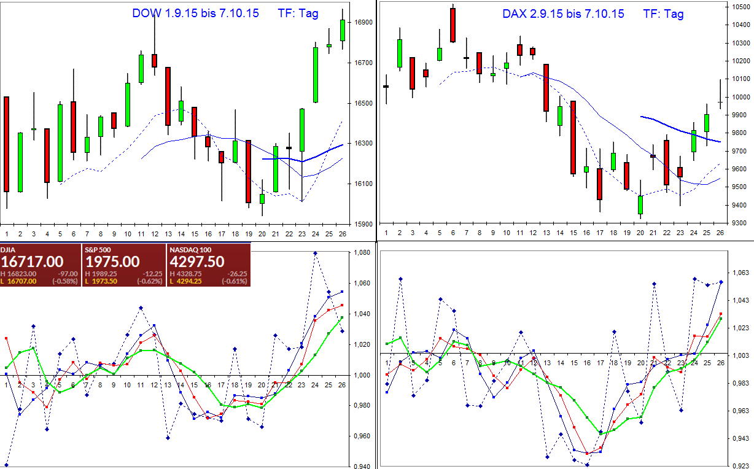
Task: Click the DJIA change value -97.00
Action: pyautogui.click(x=68, y=274)
